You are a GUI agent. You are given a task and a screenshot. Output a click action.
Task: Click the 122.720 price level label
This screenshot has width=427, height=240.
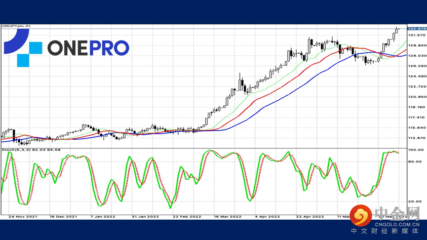(417, 86)
